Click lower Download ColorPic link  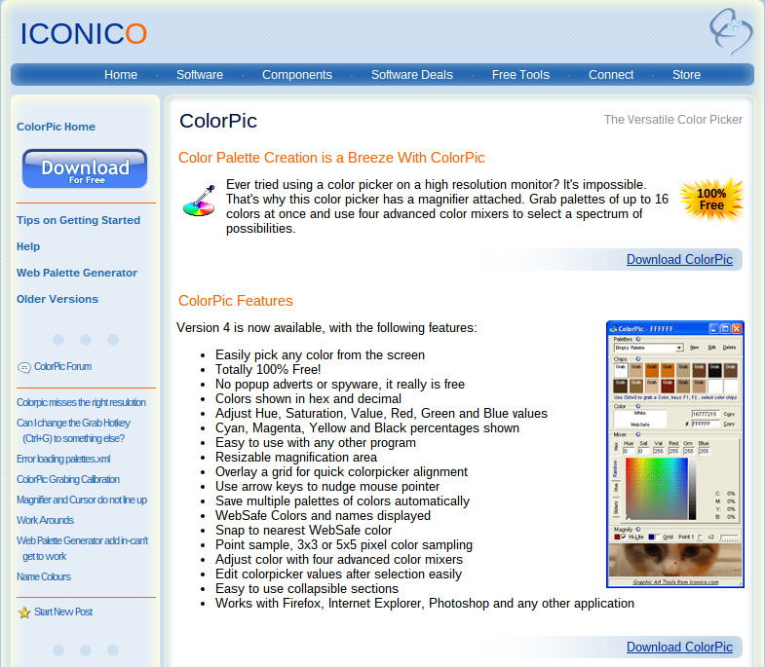pos(679,647)
